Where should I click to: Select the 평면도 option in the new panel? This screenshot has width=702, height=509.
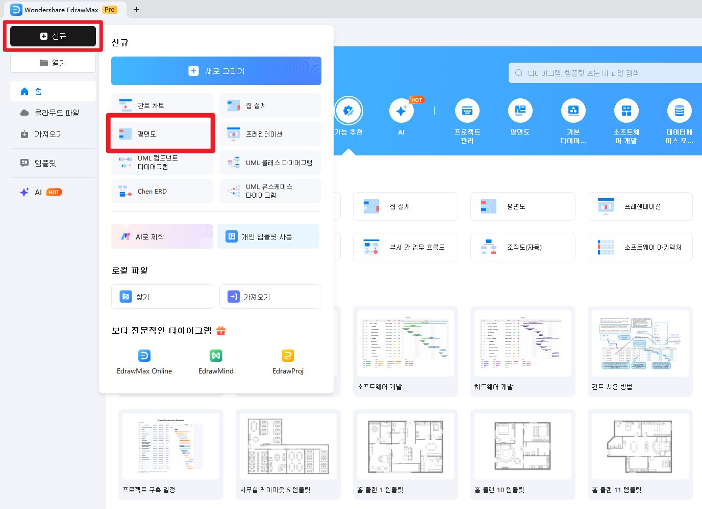(x=162, y=134)
